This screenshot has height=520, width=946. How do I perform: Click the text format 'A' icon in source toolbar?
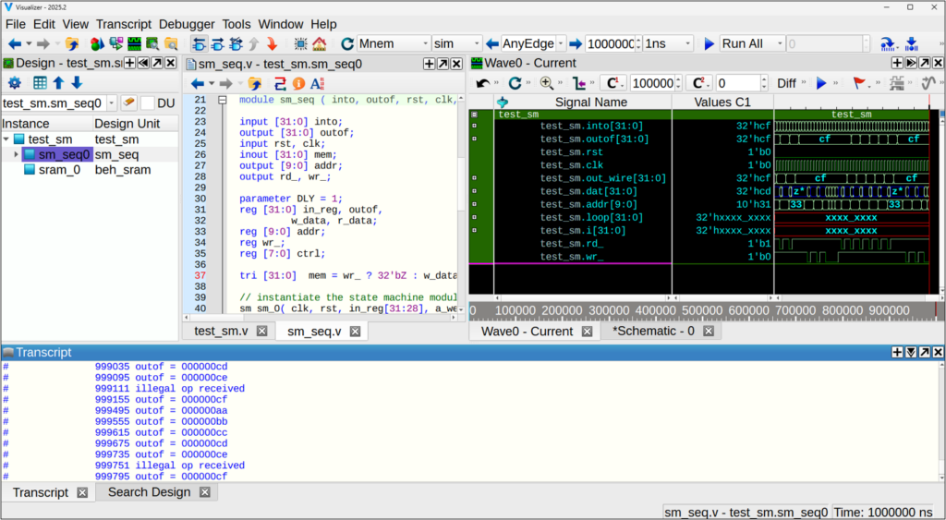pos(317,83)
